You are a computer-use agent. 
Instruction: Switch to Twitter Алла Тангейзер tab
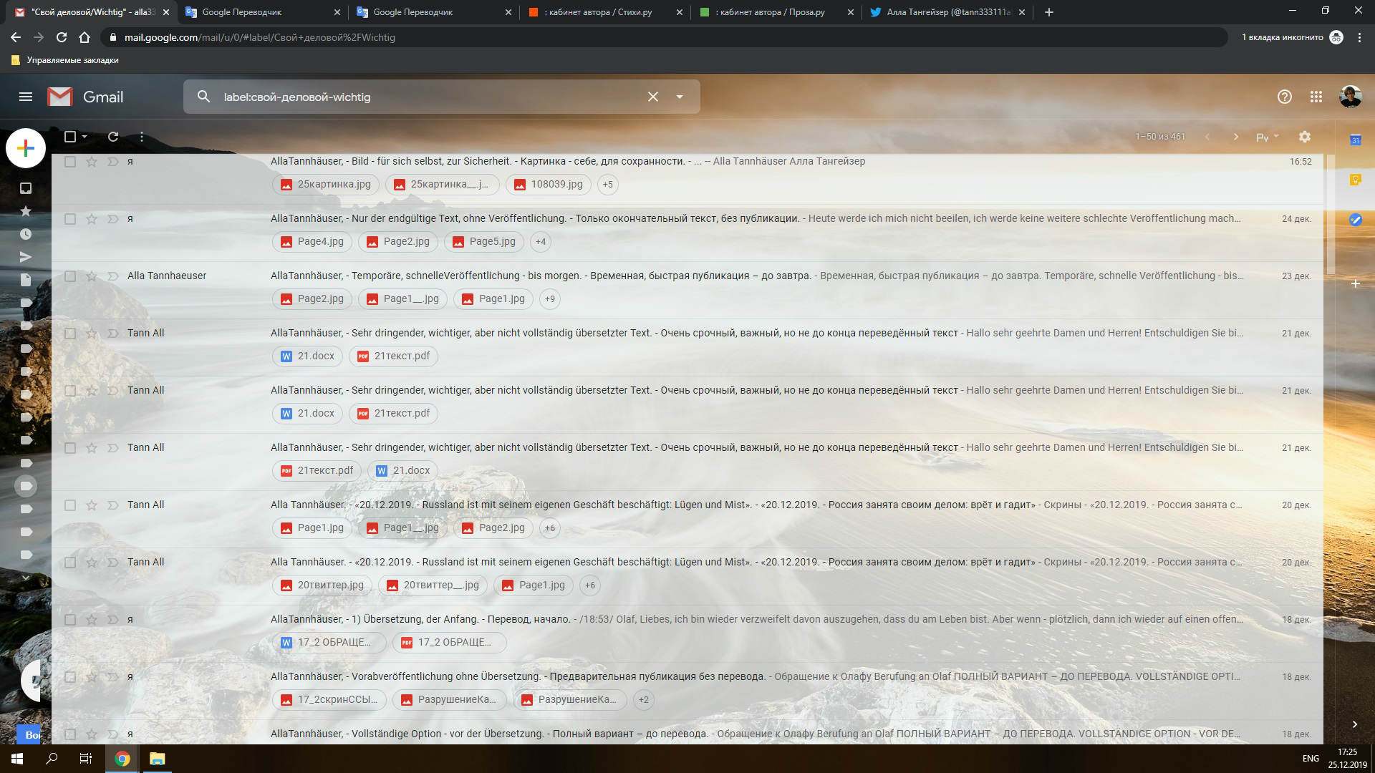[x=947, y=12]
